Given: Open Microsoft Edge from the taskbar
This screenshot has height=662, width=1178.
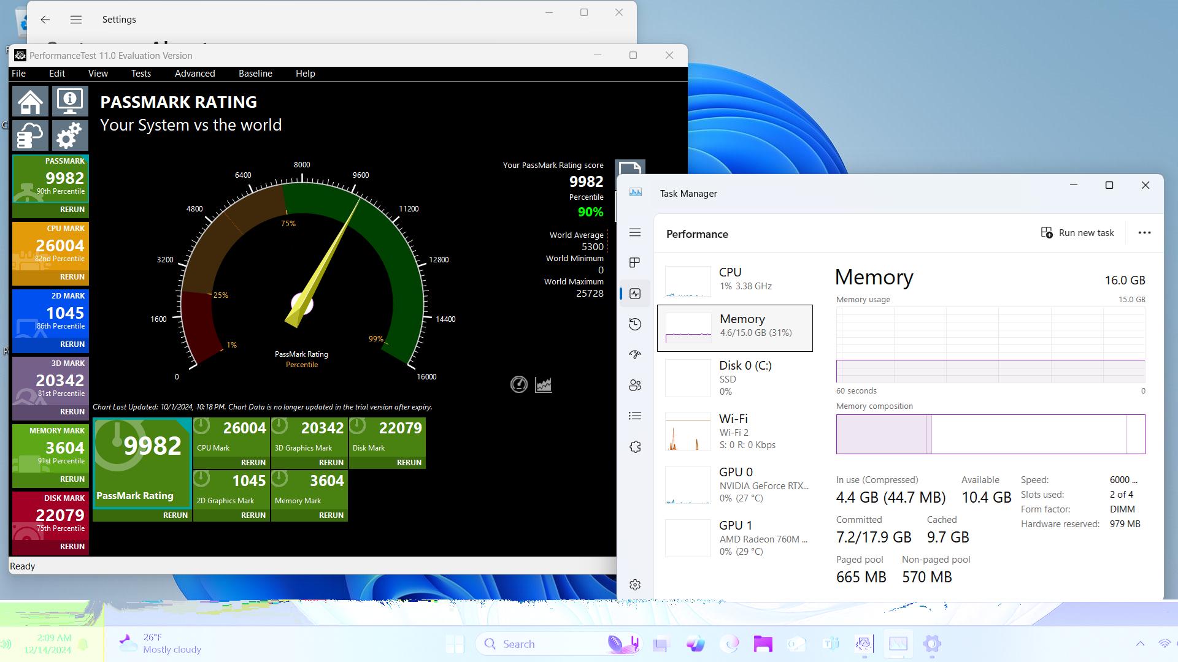Looking at the screenshot, I should point(730,644).
